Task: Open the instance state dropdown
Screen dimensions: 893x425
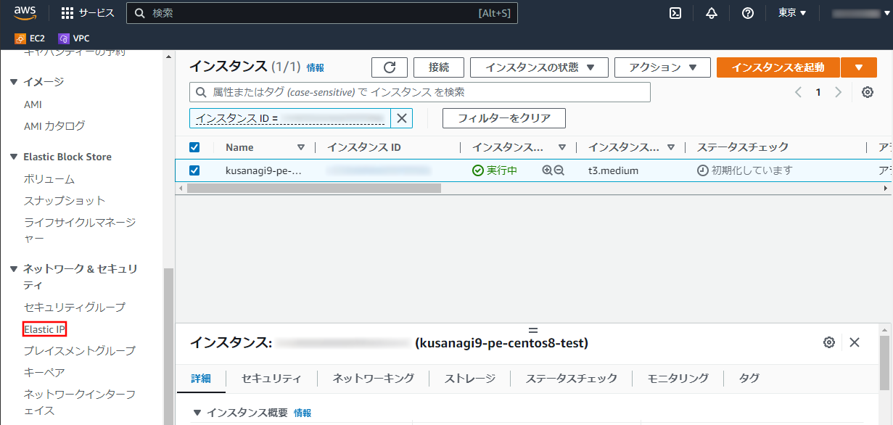Action: point(538,67)
